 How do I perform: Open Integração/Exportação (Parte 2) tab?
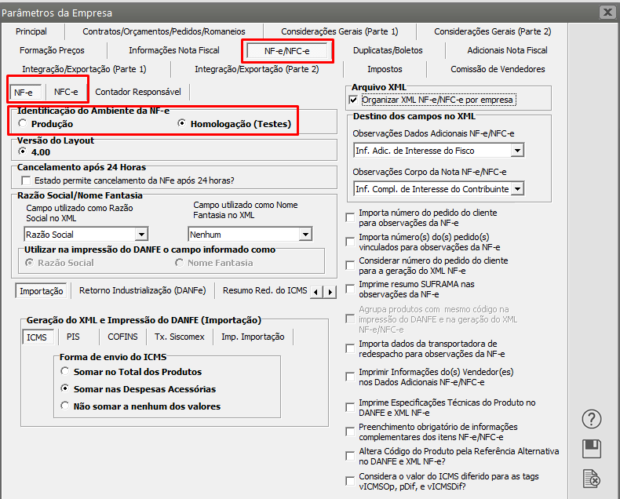(x=257, y=69)
